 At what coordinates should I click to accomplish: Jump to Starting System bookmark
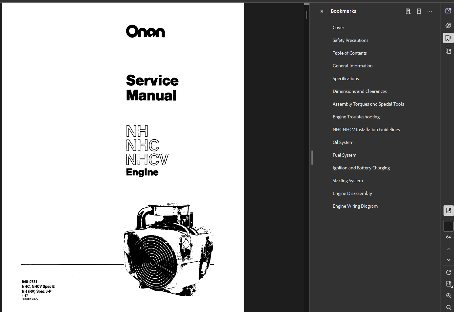[x=347, y=181]
